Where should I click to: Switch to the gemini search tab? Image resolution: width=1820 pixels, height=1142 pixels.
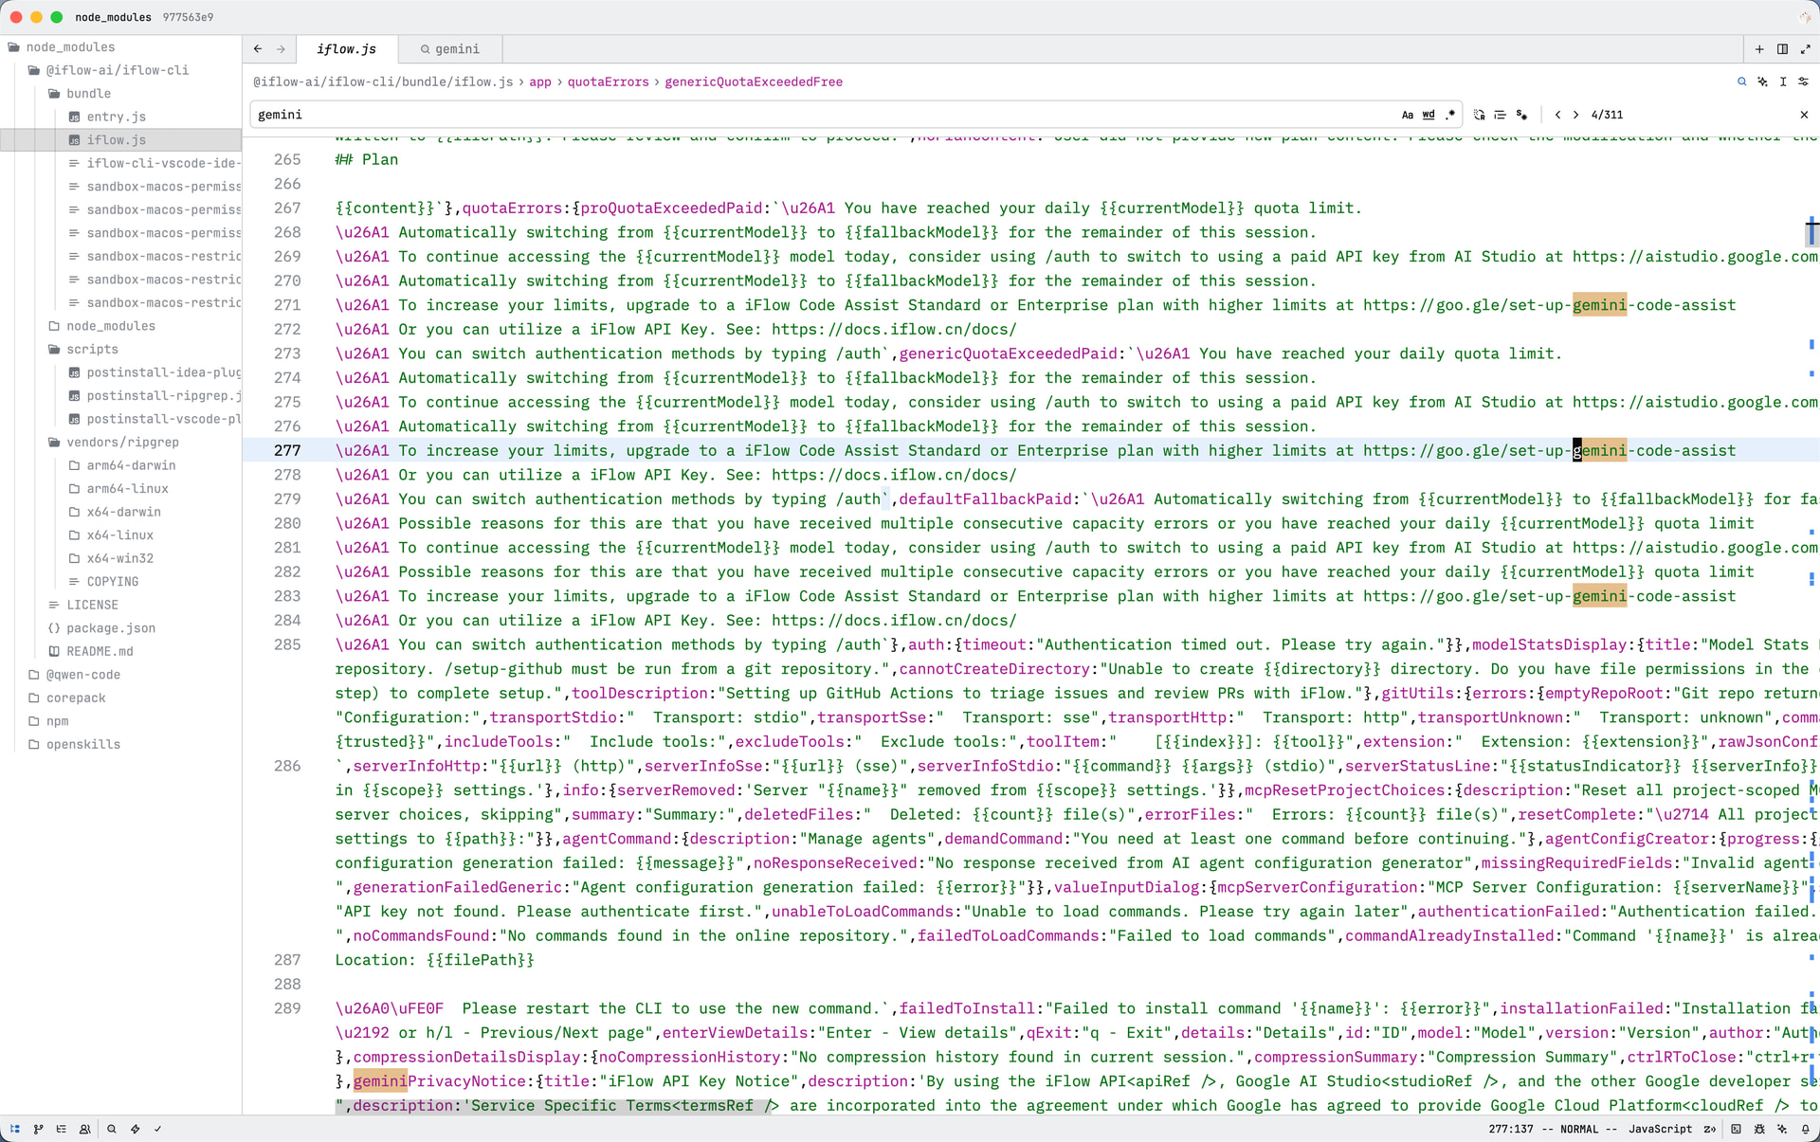[450, 49]
